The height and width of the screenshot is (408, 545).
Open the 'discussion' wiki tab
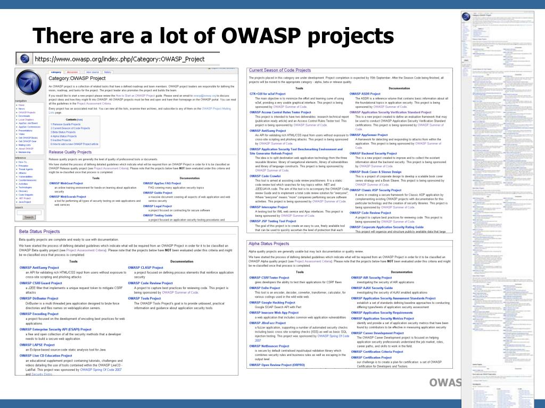[72, 72]
